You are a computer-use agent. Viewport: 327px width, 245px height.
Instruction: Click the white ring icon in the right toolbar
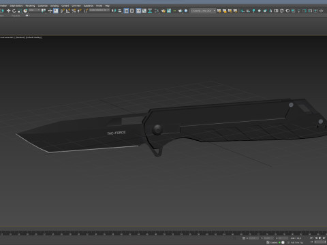tap(287, 11)
